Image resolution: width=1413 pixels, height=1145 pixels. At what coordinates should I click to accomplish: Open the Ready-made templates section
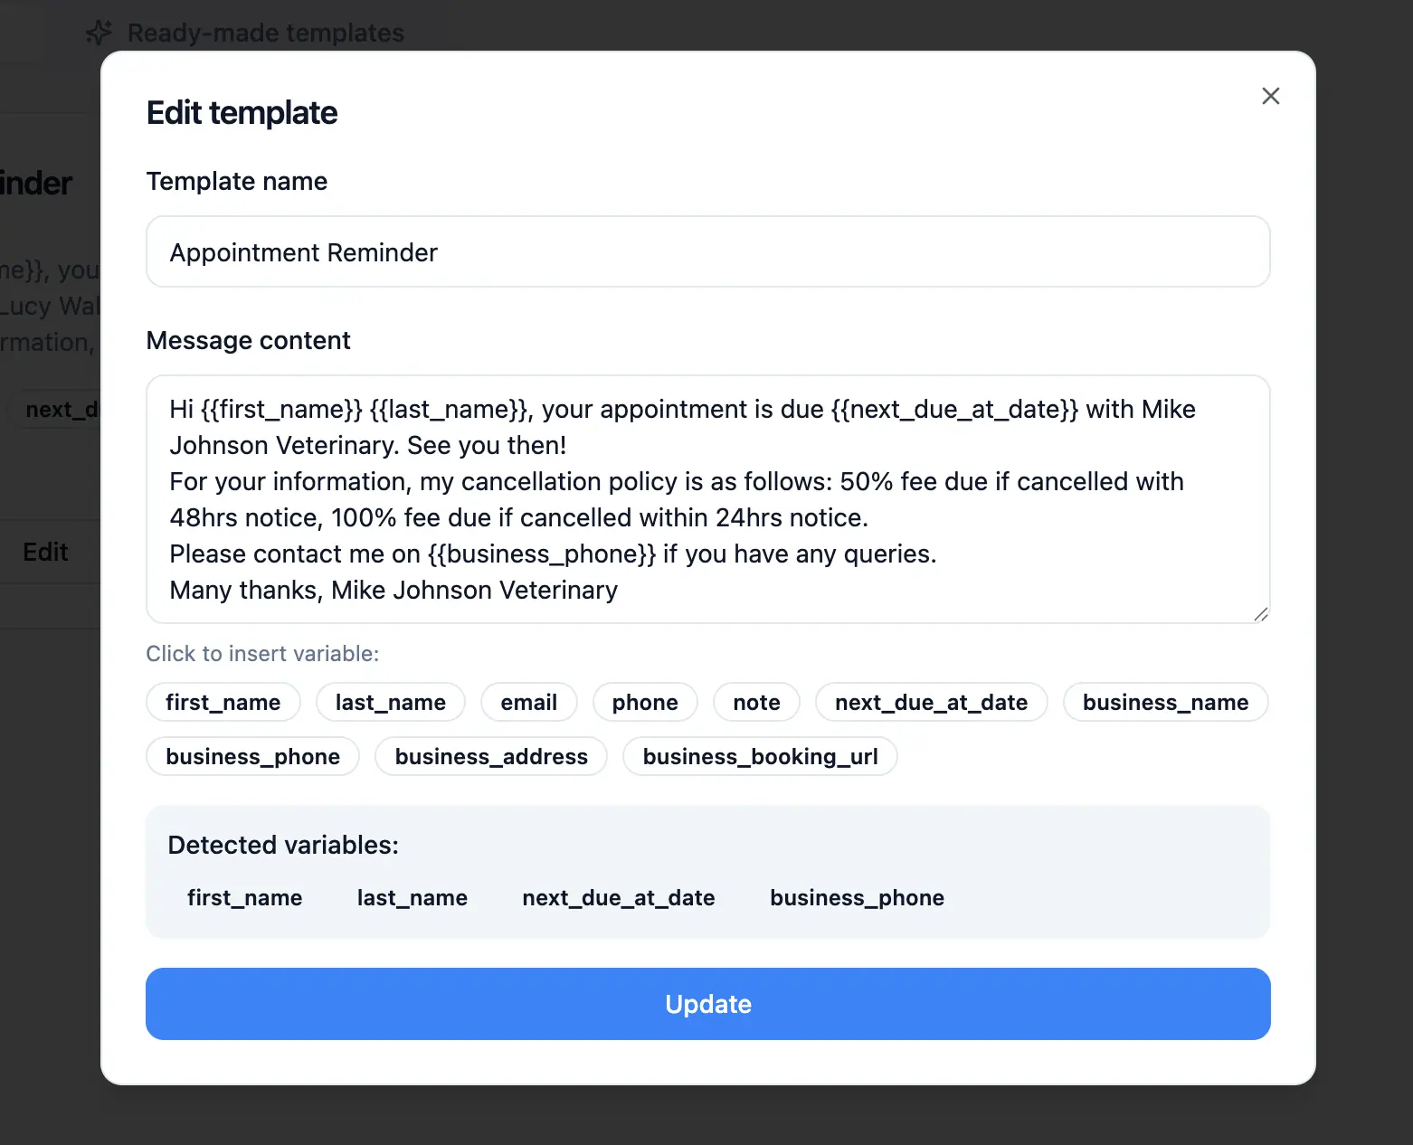(x=265, y=33)
